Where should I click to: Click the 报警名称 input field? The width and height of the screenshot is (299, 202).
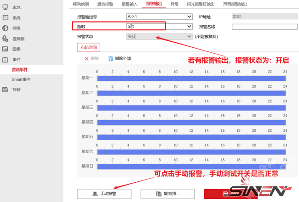[264, 27]
